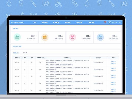Screen dimensions: 132x99
Task: Open 报表管理 in the top navigation
Action: [79, 23]
